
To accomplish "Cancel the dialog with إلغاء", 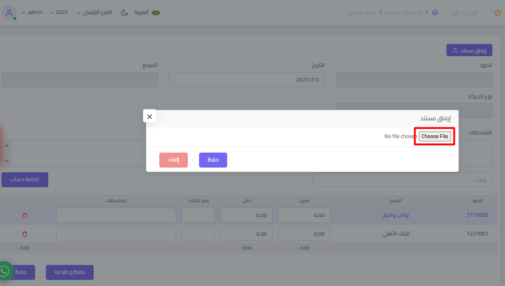I will point(173,160).
